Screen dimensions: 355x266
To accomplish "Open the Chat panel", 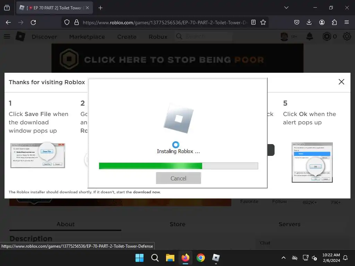I will coord(265,243).
